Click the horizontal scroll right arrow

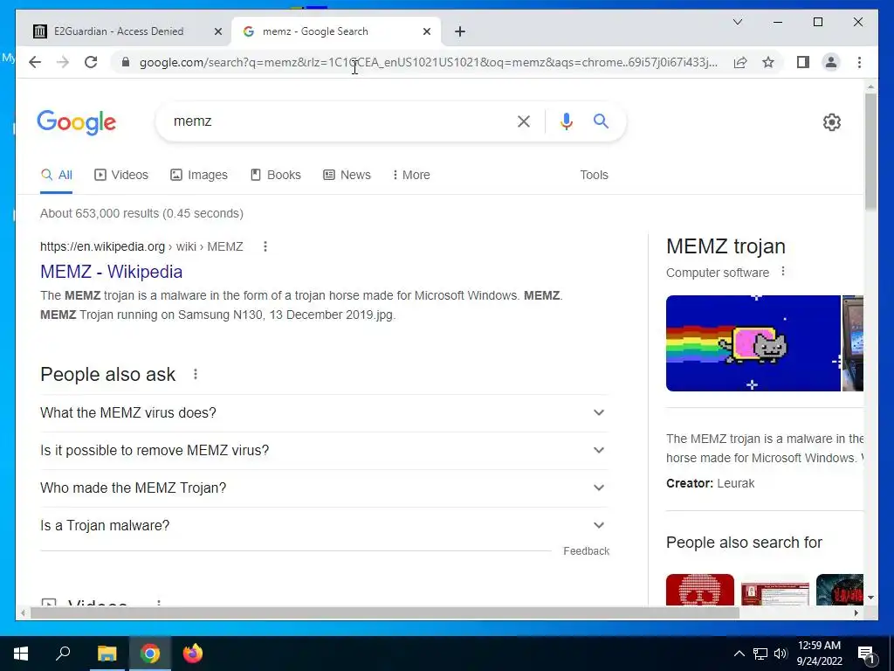tap(856, 613)
